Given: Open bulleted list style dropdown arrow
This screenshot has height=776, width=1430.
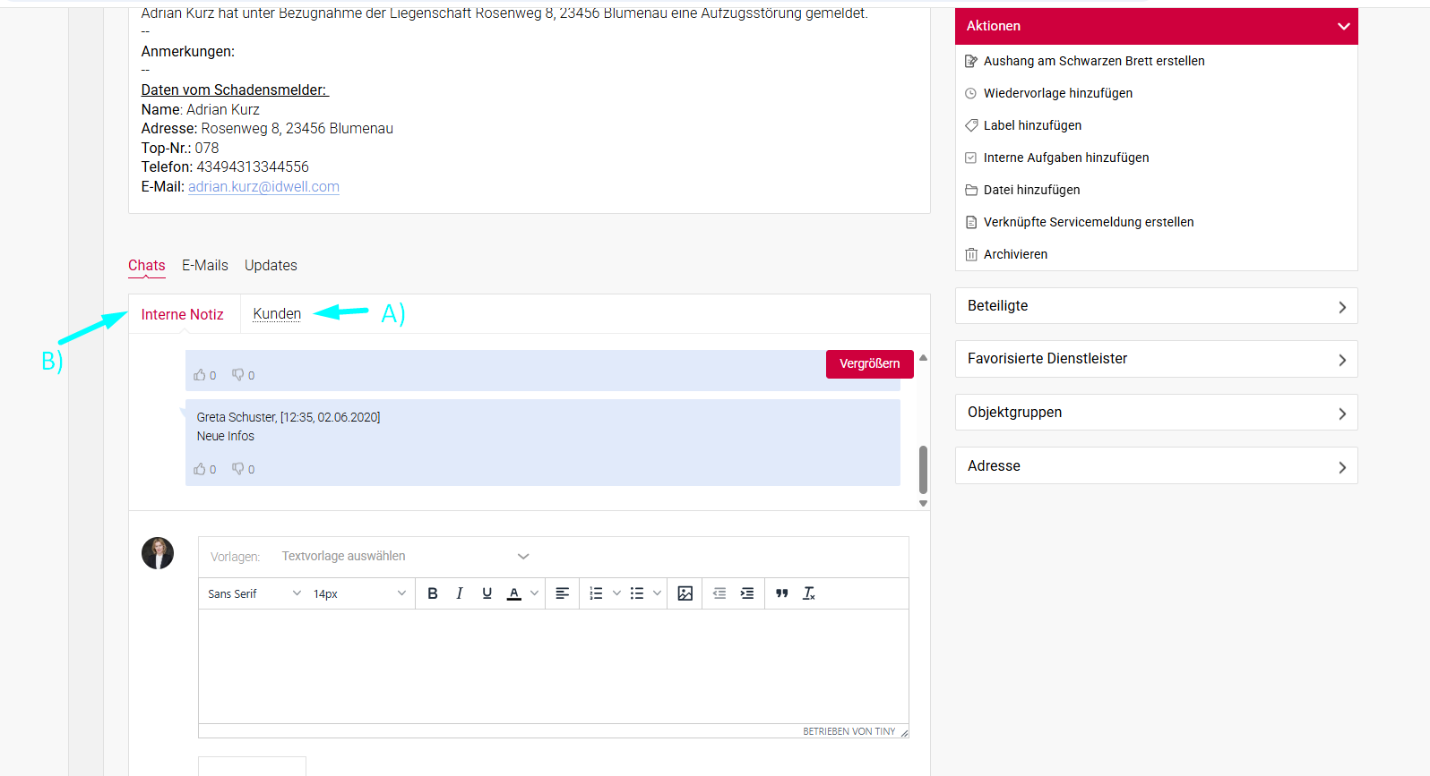Looking at the screenshot, I should pos(657,593).
